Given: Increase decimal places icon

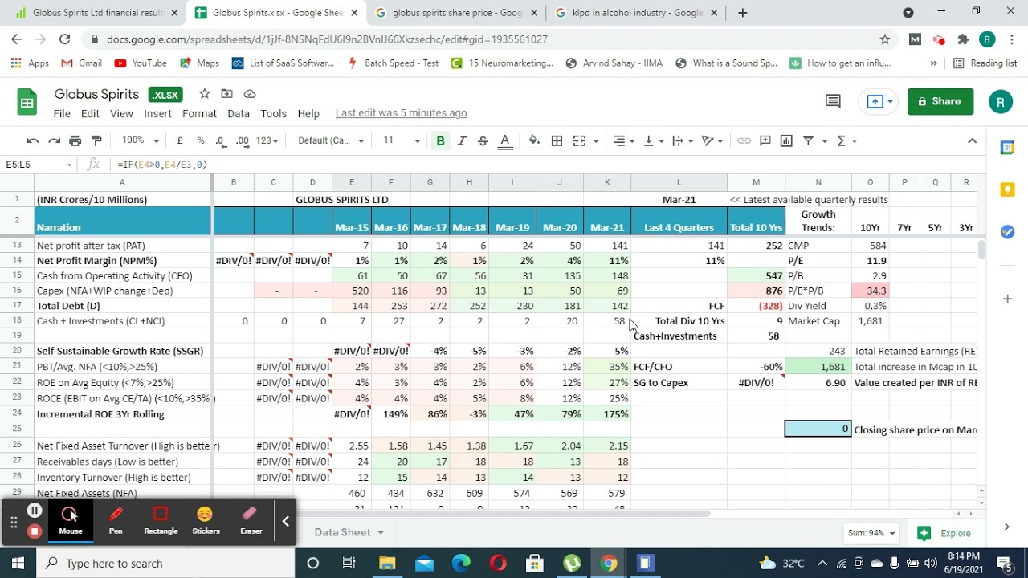Looking at the screenshot, I should coord(242,140).
